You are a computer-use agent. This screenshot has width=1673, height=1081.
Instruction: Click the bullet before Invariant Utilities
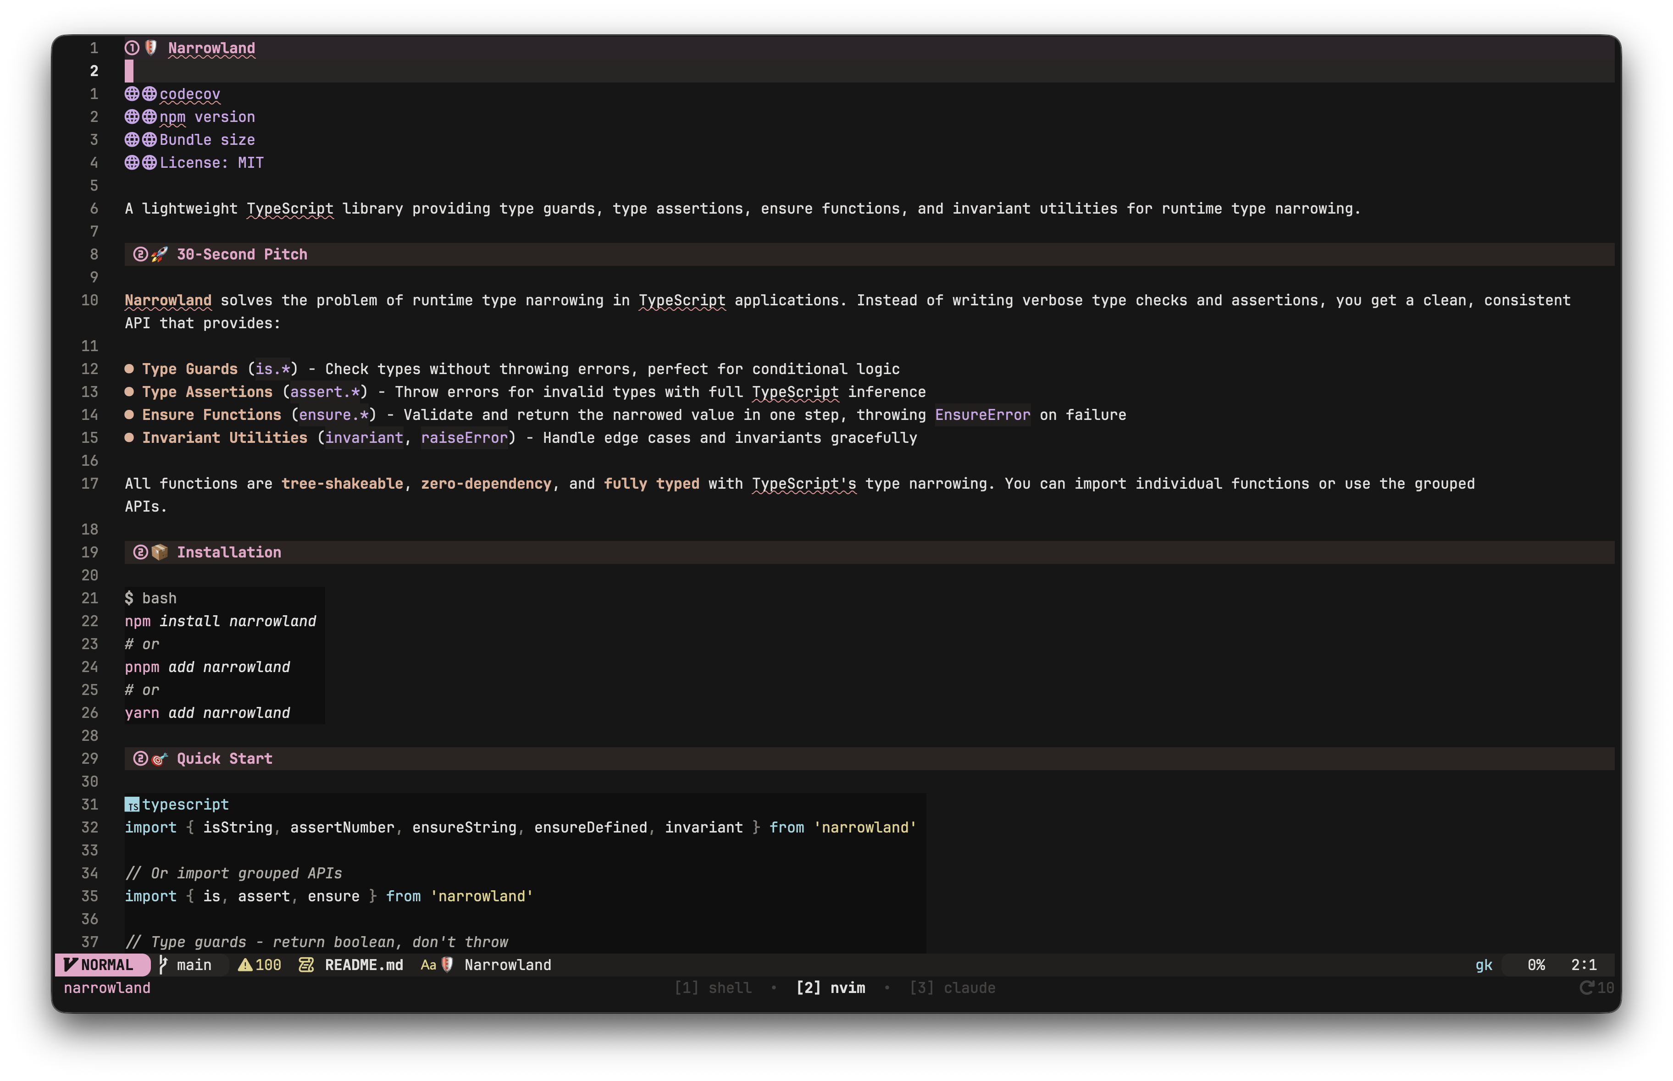pyautogui.click(x=129, y=437)
